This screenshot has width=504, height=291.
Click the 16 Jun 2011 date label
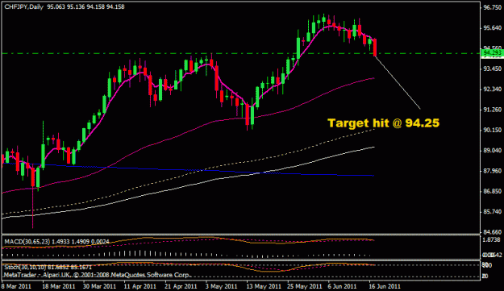pos(385,286)
